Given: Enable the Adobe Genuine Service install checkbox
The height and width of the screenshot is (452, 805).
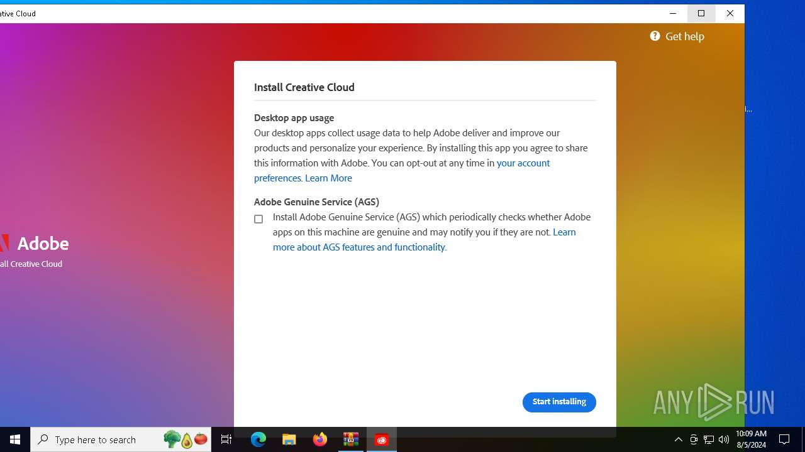Looking at the screenshot, I should pyautogui.click(x=258, y=219).
